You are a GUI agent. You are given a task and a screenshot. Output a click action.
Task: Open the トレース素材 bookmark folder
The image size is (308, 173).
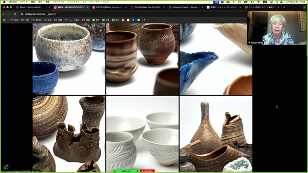pos(72,20)
